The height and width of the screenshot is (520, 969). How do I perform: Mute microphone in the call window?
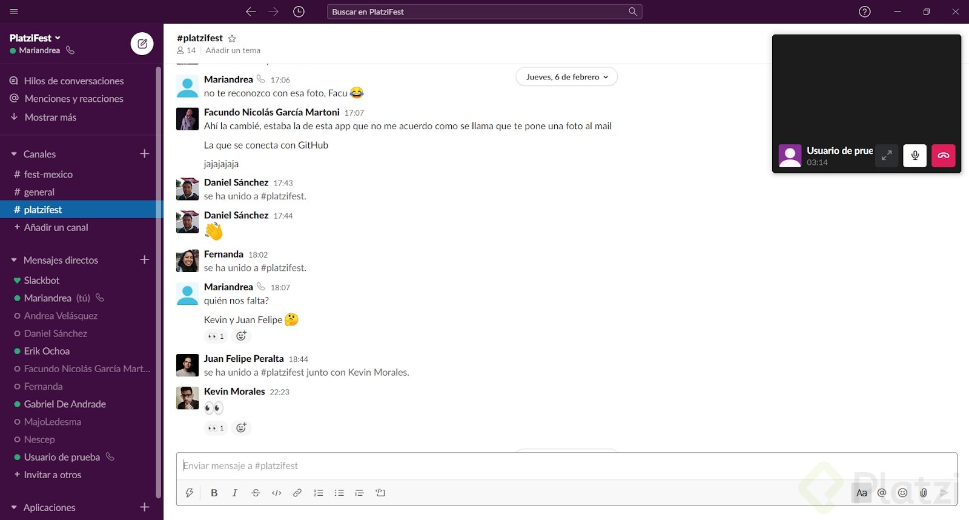915,156
